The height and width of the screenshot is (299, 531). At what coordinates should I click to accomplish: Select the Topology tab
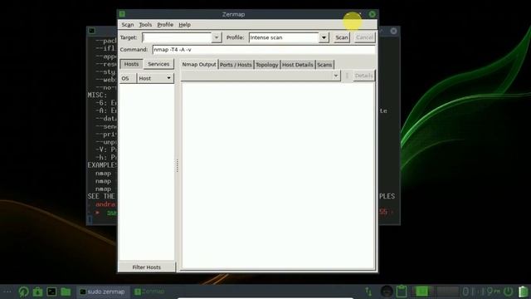point(267,65)
